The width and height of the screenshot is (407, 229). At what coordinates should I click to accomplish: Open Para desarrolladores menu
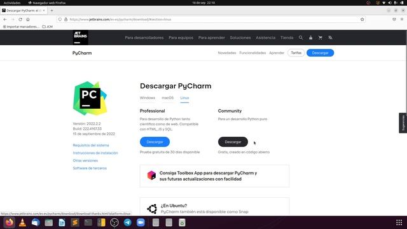[x=144, y=38]
